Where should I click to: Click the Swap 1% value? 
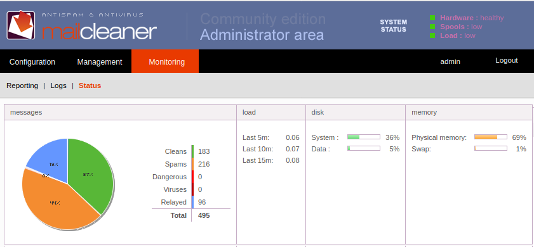tap(521, 149)
